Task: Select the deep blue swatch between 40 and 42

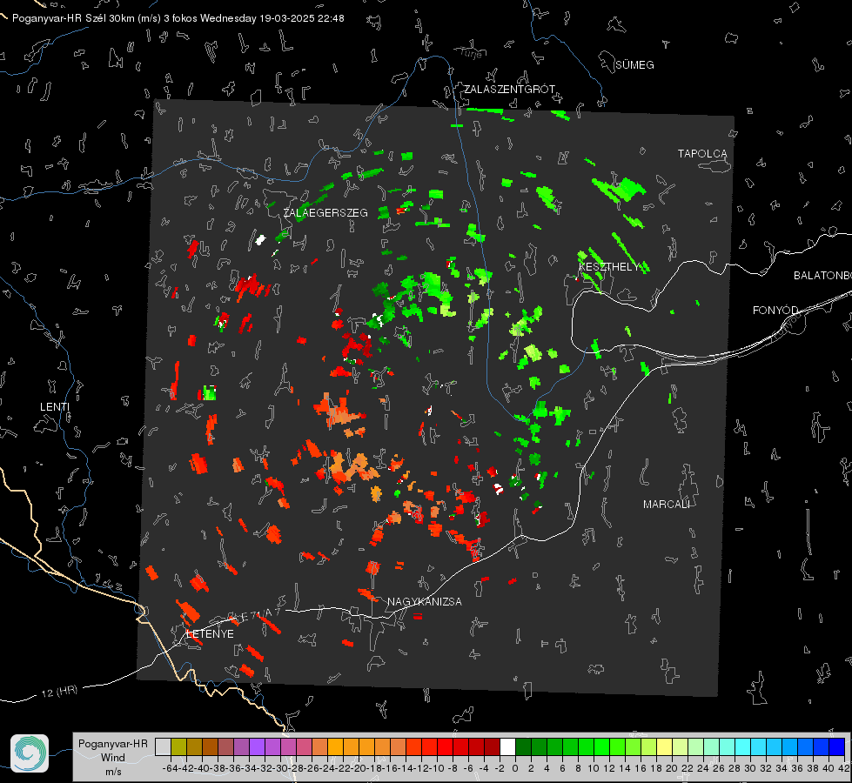Action: click(837, 747)
